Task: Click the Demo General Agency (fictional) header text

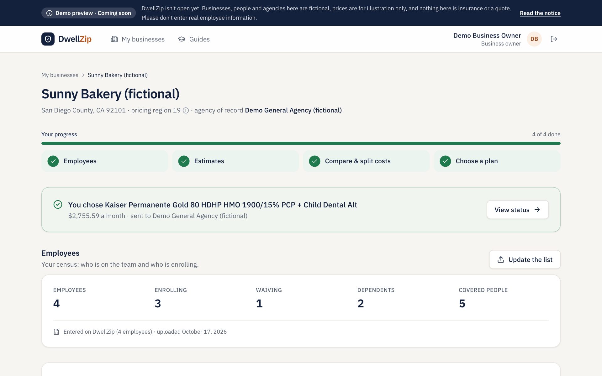Action: 293,110
